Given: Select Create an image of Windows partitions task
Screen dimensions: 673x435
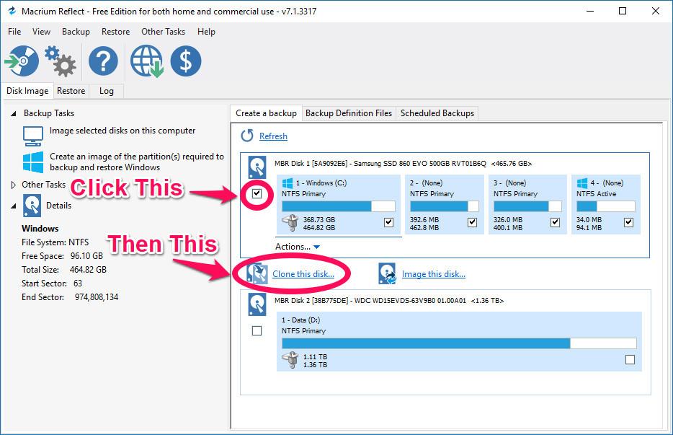Looking at the screenshot, I should click(x=136, y=162).
